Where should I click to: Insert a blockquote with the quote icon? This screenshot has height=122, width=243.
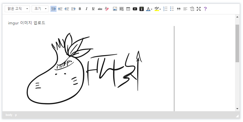179,9
